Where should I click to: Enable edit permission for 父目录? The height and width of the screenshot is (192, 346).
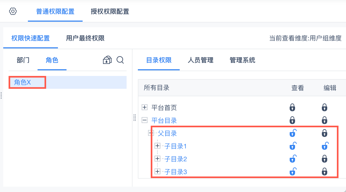(325, 133)
